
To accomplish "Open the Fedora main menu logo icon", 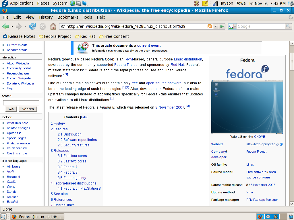I will pyautogui.click(x=5, y=3).
